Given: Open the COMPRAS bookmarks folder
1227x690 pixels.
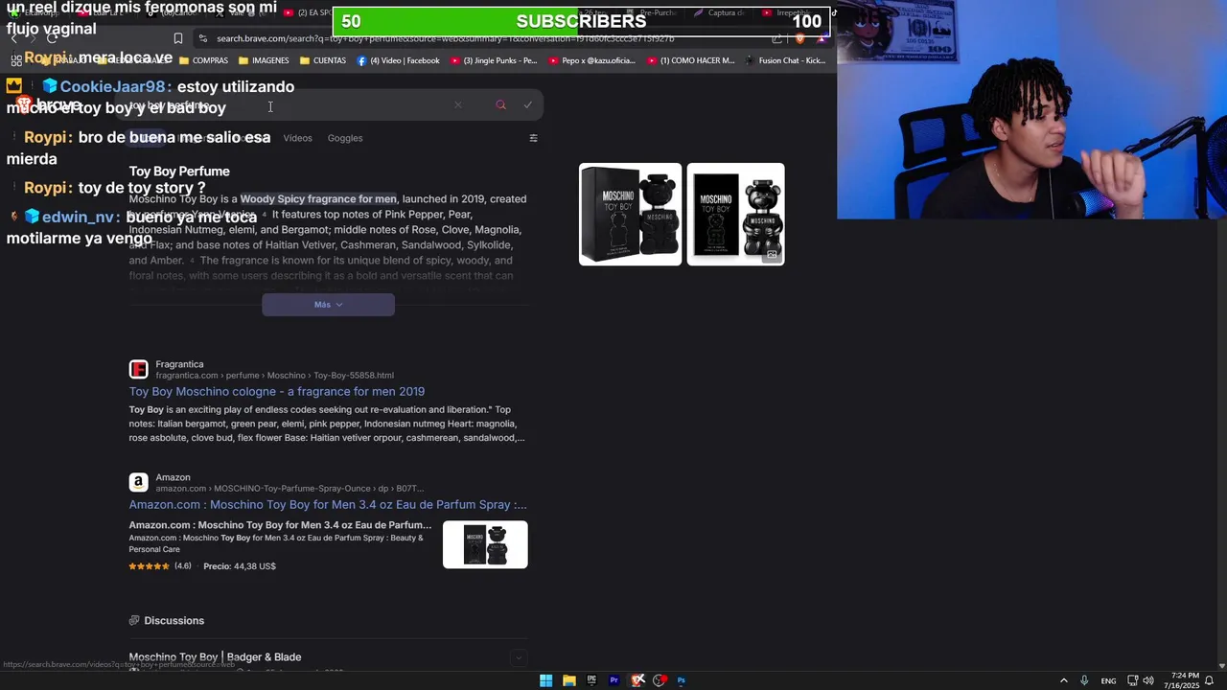Looking at the screenshot, I should [203, 60].
